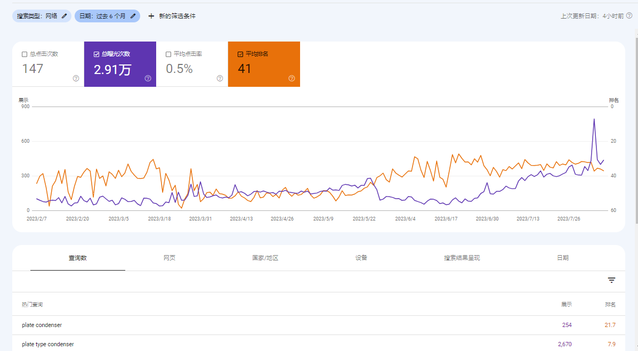Click pencil icon on 日期 filter chip
638x351 pixels.
(133, 16)
